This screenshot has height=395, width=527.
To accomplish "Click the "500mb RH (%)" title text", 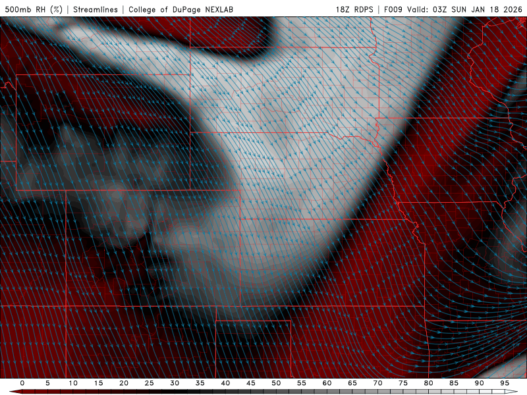I will (x=34, y=9).
